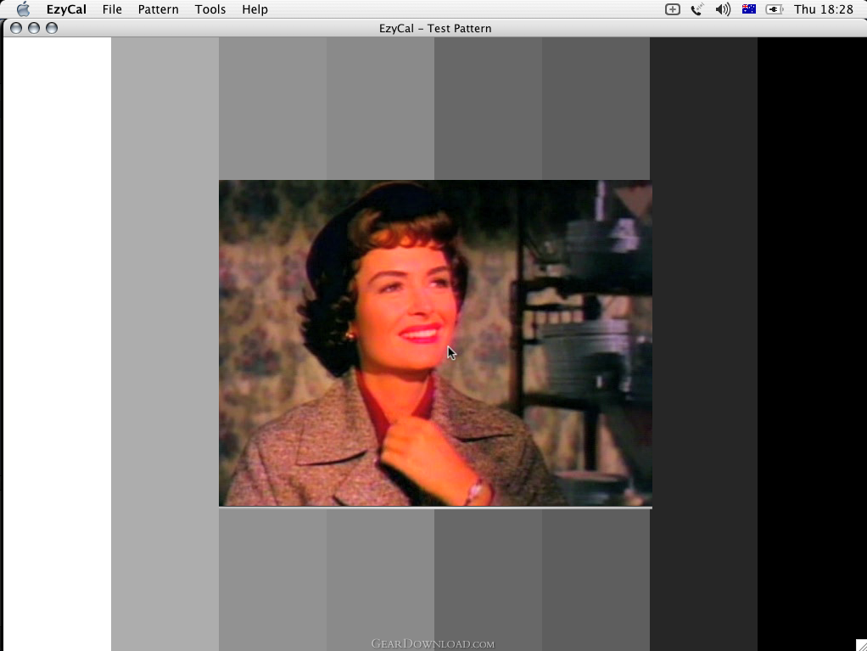Click the white grayscale bar
867x651 pixels.
tap(58, 344)
